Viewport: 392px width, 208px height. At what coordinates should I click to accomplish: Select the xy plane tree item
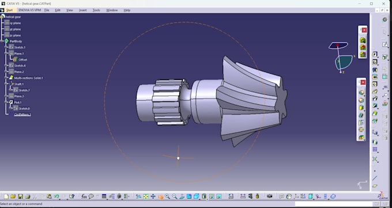pyautogui.click(x=15, y=23)
